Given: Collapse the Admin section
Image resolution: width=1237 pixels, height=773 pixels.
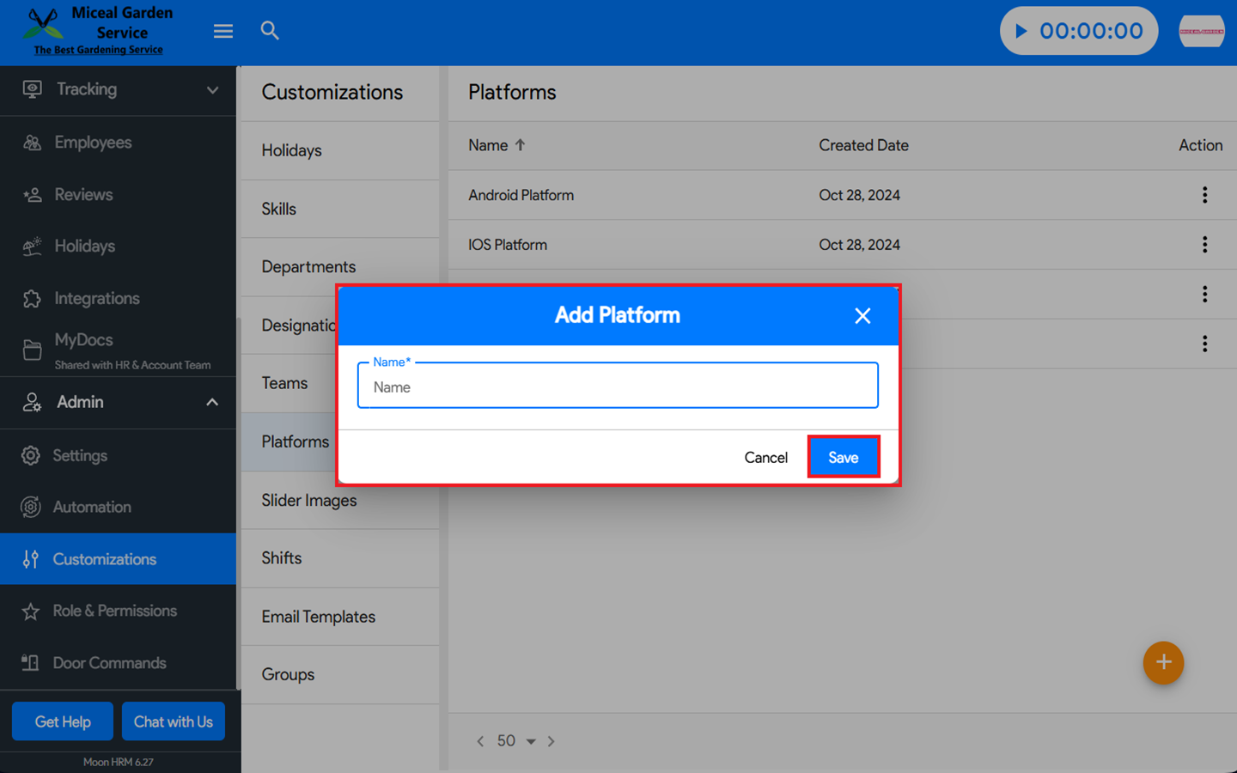Looking at the screenshot, I should (x=211, y=402).
